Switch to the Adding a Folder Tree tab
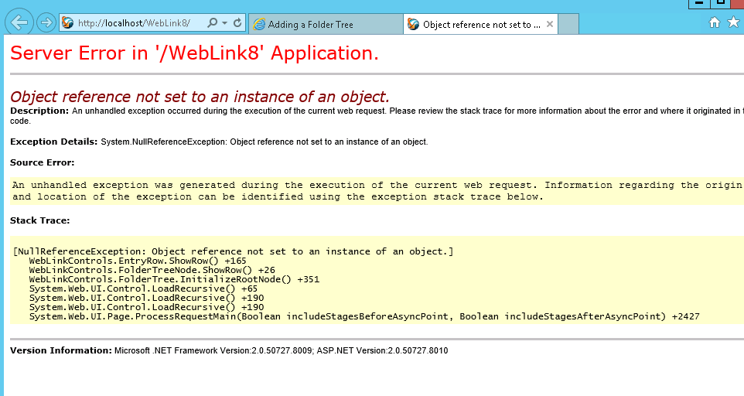The height and width of the screenshot is (396, 744). (311, 25)
